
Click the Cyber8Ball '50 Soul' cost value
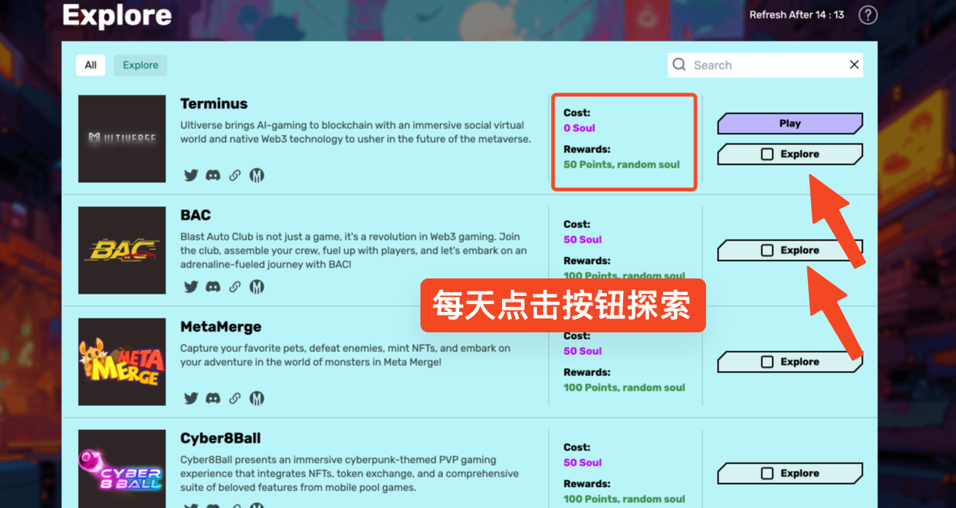coord(583,462)
